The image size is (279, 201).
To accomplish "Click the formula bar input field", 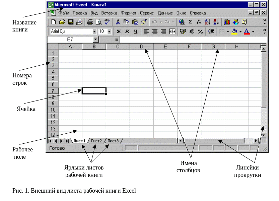I will point(193,39).
